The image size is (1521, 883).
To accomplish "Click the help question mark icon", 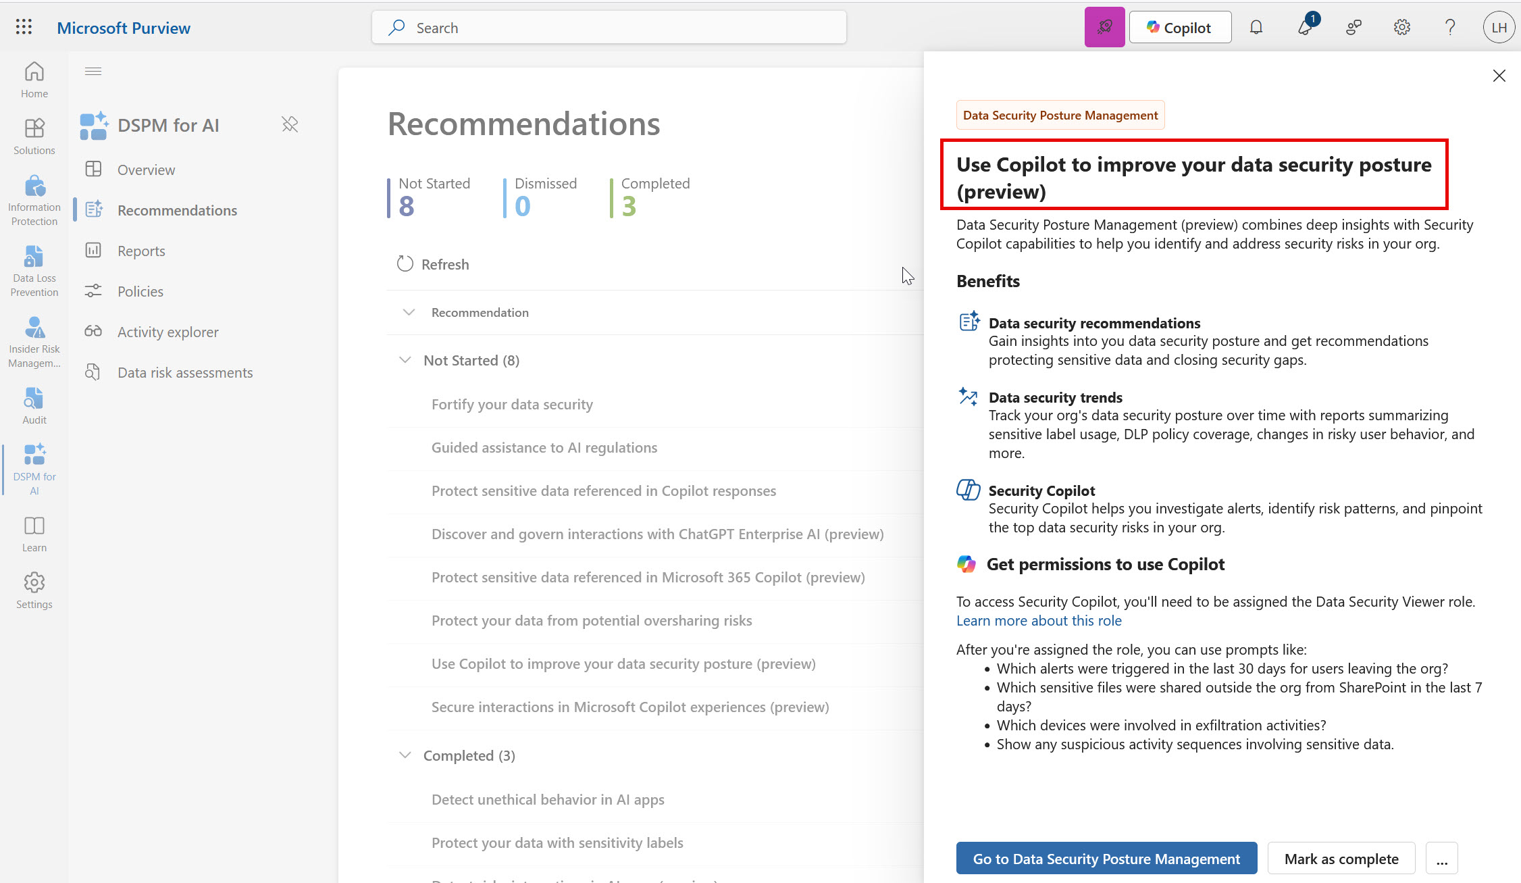I will click(1450, 28).
